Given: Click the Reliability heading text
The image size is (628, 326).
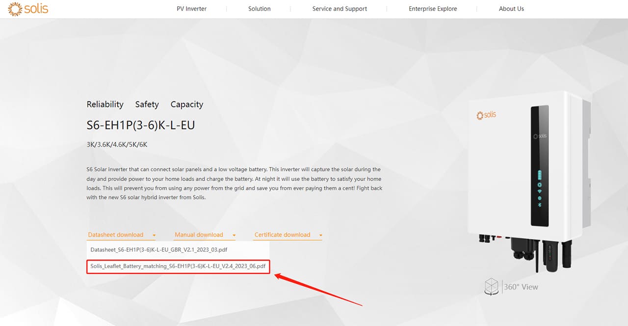Looking at the screenshot, I should pos(105,104).
